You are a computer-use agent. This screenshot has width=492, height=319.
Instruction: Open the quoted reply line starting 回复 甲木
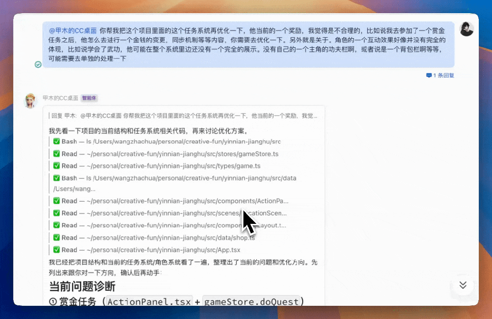coord(184,116)
